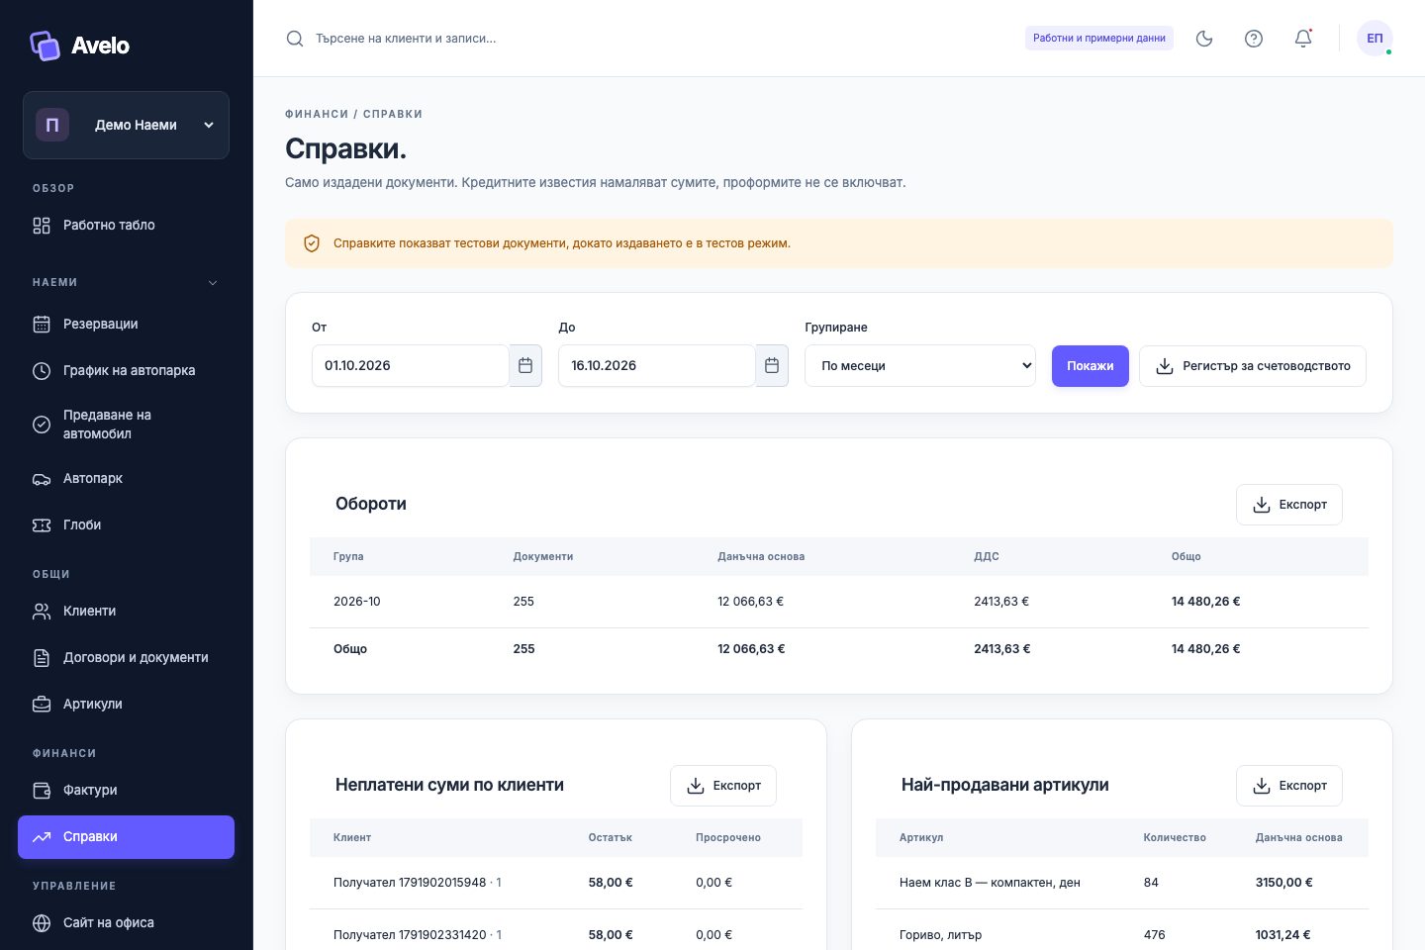Open the ЕП user avatar menu
The image size is (1425, 950).
[1375, 39]
